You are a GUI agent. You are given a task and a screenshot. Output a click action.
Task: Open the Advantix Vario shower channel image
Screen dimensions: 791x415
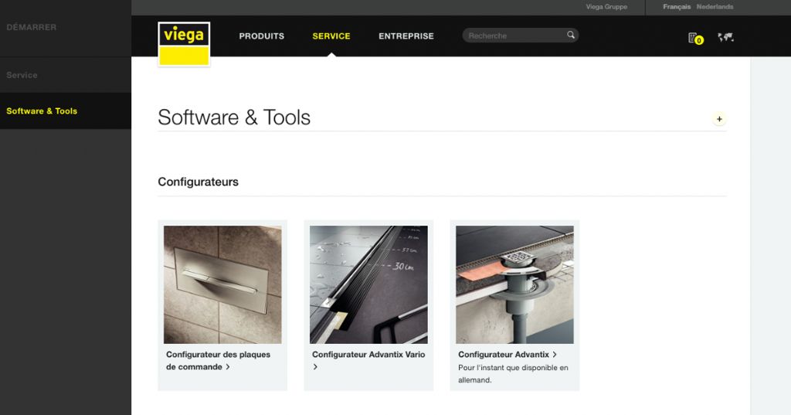coord(368,284)
